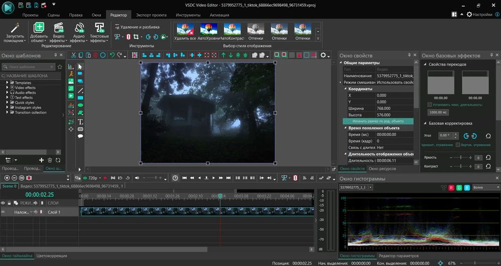Click the cut scissors icon above preview
501x266 pixels.
pyautogui.click(x=74, y=55)
